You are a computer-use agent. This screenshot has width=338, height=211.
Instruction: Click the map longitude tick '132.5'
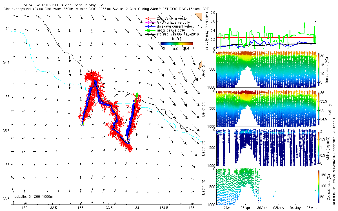53,208
